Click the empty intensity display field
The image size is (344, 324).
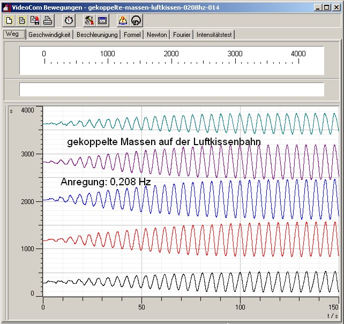tap(171, 89)
